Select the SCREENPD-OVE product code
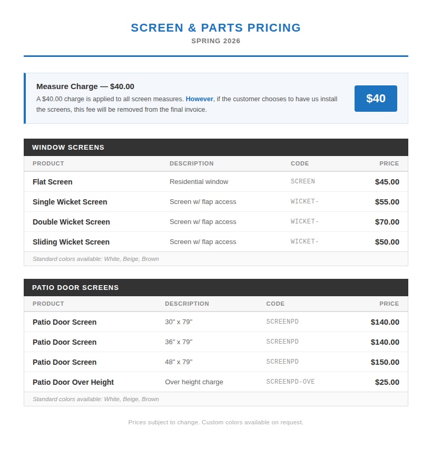The image size is (432, 457). tap(290, 382)
